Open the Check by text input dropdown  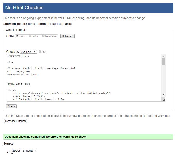click(x=28, y=52)
